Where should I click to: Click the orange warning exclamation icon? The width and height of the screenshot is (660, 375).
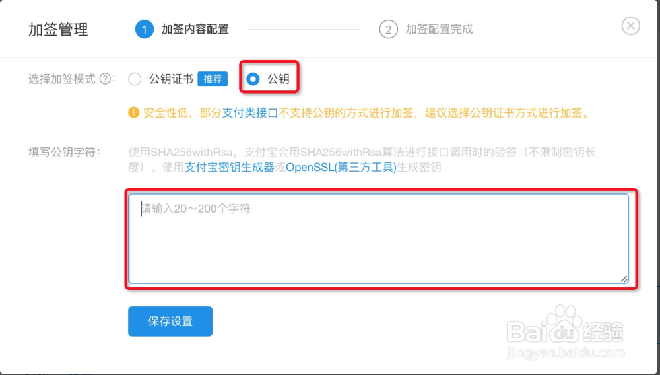click(x=133, y=113)
